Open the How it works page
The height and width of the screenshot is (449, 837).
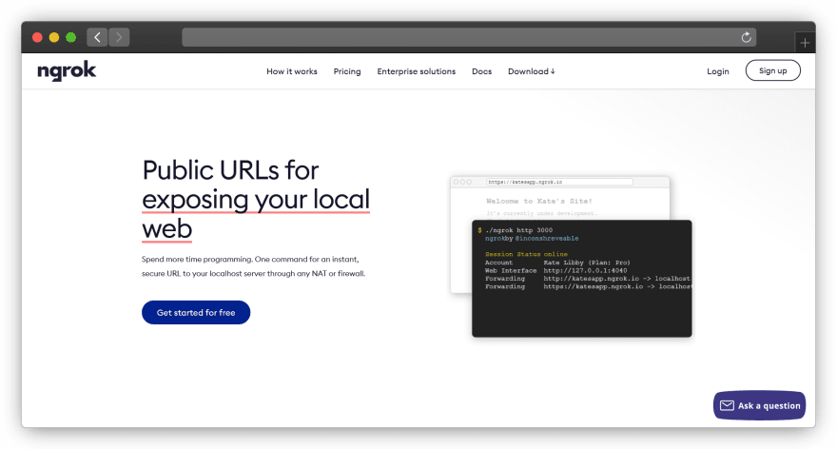pyautogui.click(x=292, y=71)
